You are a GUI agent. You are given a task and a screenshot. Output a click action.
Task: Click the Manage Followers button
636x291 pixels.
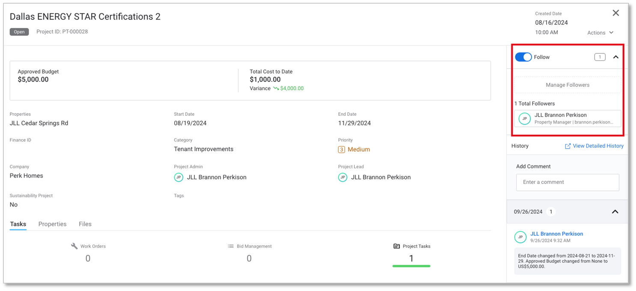(x=567, y=85)
